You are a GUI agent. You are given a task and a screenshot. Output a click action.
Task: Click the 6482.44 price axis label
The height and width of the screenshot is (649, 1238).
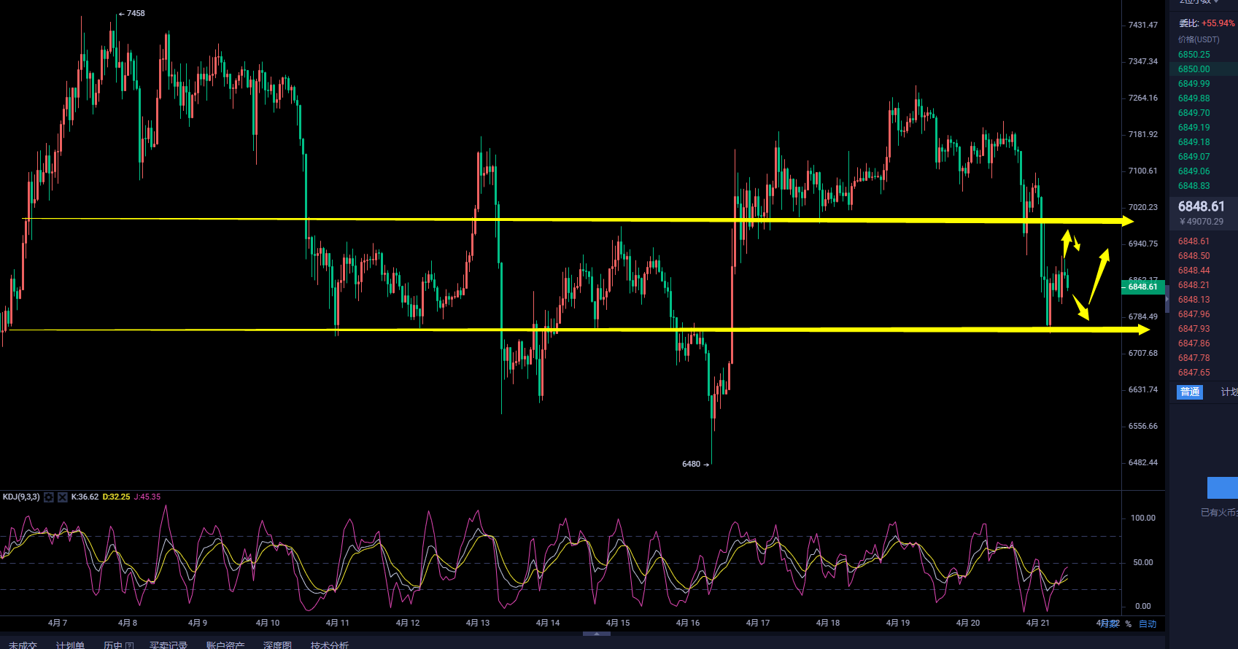(1143, 462)
